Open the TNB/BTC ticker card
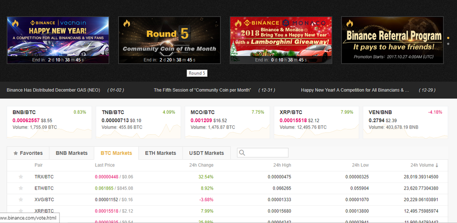The width and height of the screenshot is (457, 223). tap(138, 122)
